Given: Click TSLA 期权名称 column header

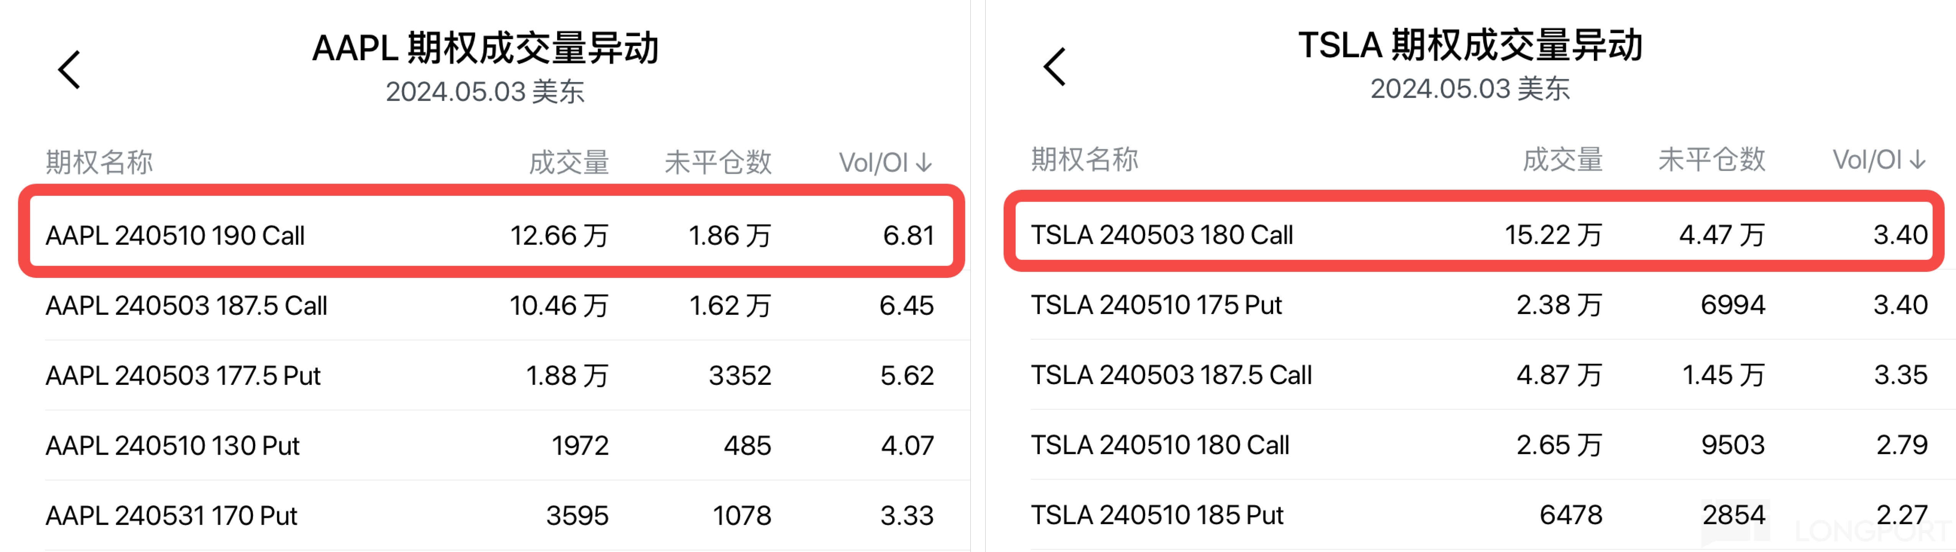Looking at the screenshot, I should [1084, 159].
